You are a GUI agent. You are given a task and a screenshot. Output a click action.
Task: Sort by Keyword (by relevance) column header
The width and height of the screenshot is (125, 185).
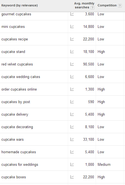tap(20, 5)
